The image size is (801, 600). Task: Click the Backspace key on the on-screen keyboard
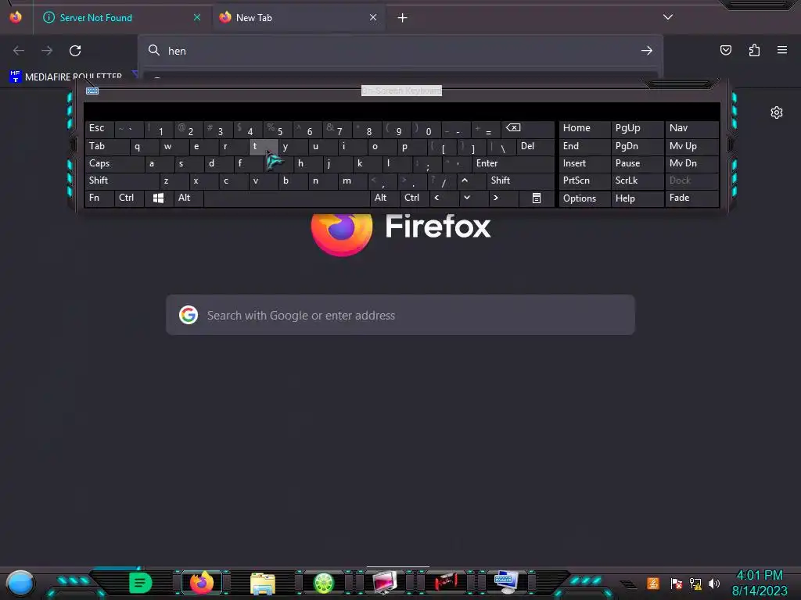pos(528,129)
